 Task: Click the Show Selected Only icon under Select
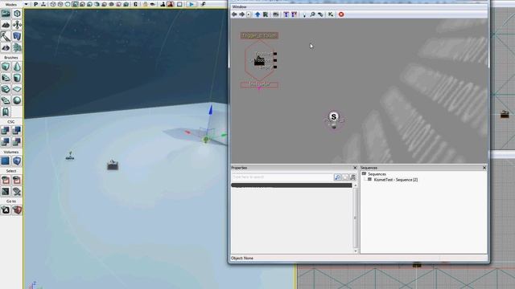tap(6, 180)
